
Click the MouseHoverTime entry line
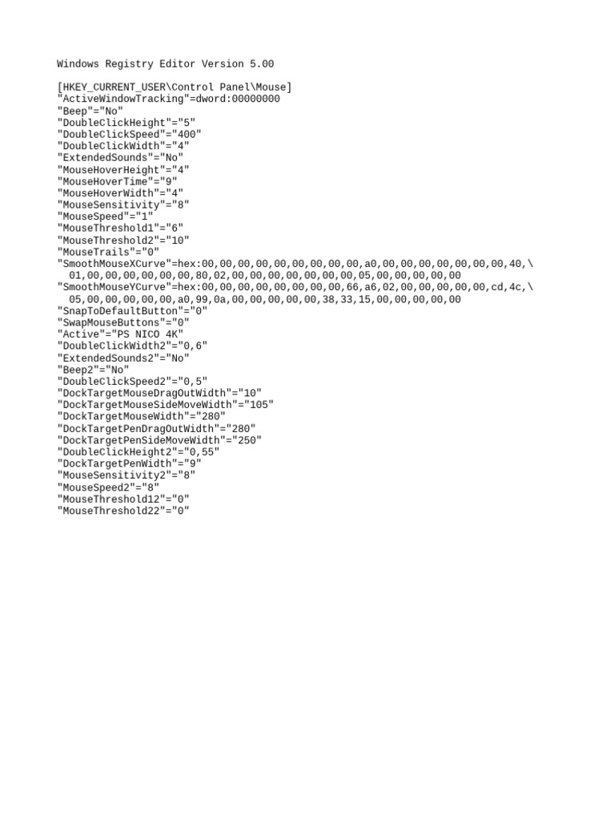[117, 182]
